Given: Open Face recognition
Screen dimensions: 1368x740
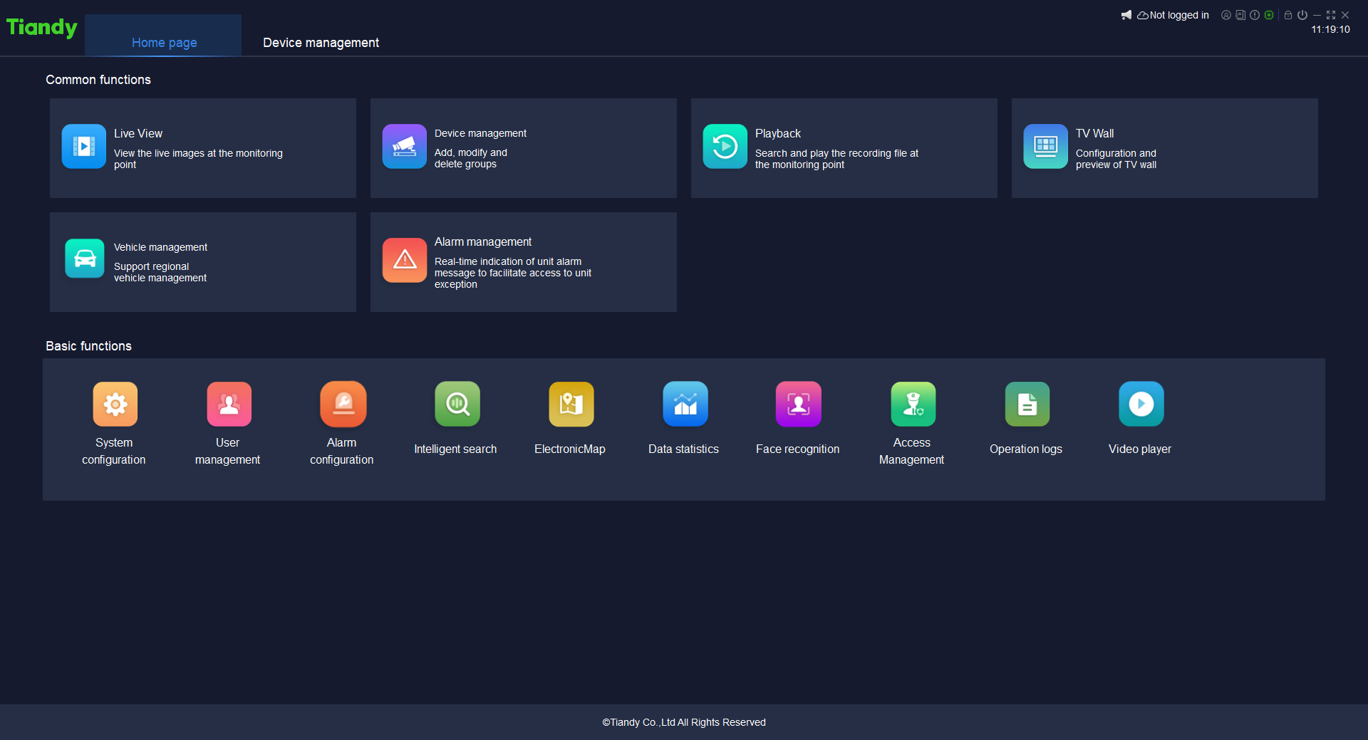Looking at the screenshot, I should click(x=798, y=404).
